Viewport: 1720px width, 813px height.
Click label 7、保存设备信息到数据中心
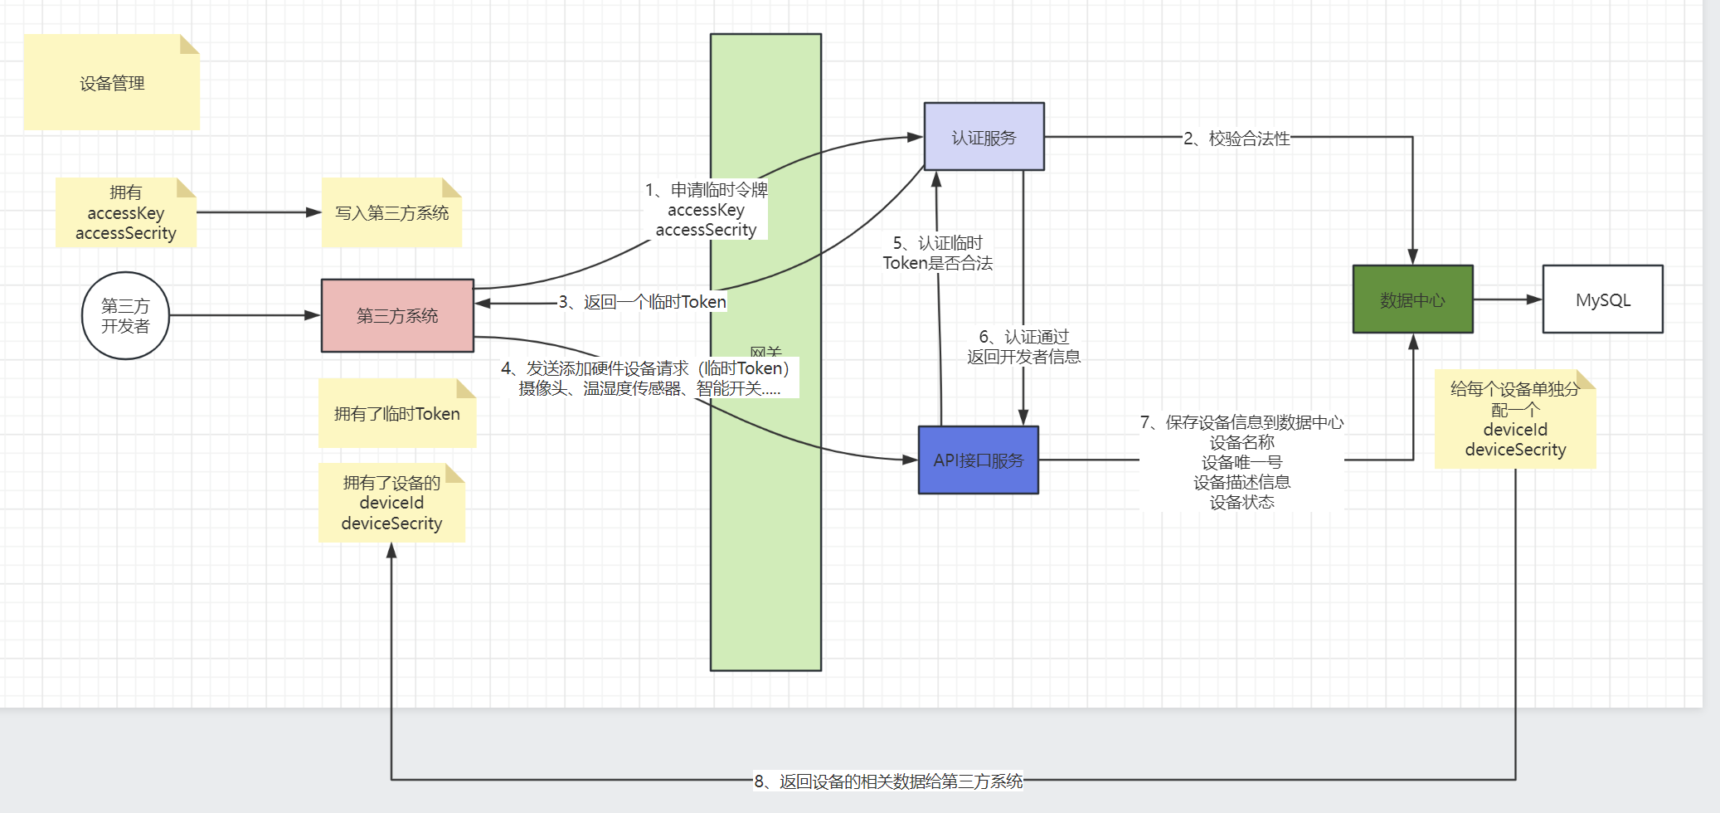coord(1241,462)
